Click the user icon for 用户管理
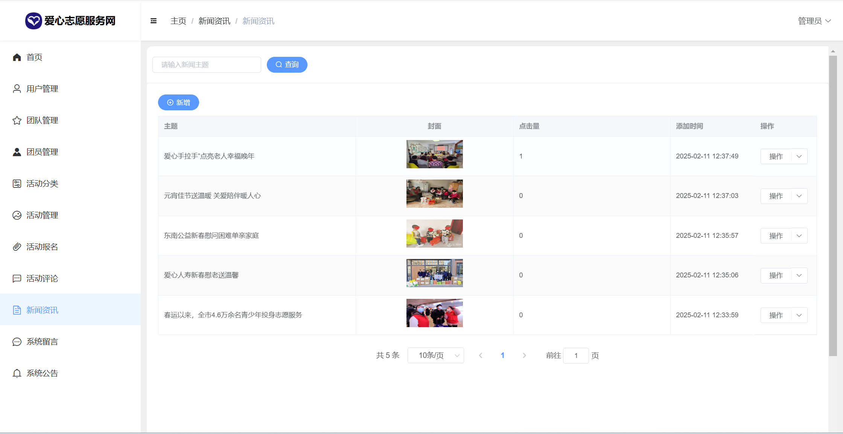 pos(17,89)
